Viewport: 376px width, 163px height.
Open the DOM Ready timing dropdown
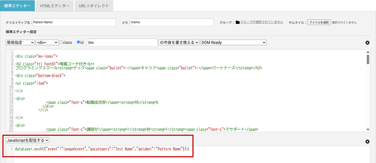233,43
